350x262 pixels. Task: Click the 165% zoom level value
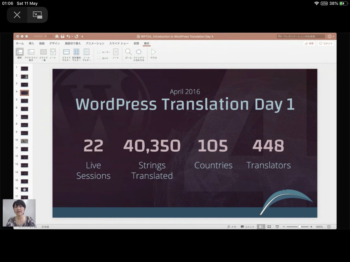pos(319,226)
